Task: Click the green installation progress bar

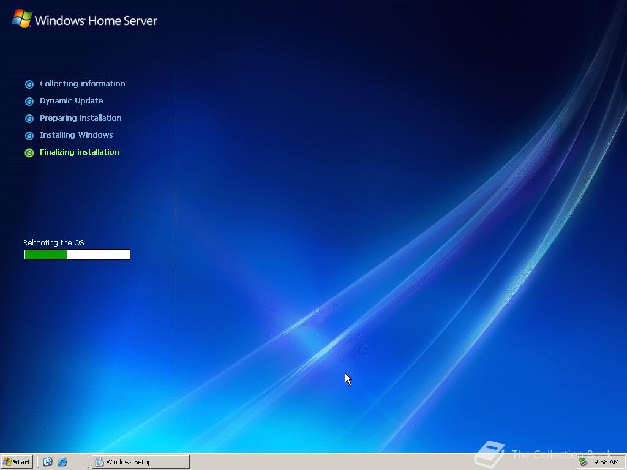Action: (77, 255)
